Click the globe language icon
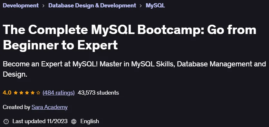The image size is (269, 127). [x=74, y=122]
